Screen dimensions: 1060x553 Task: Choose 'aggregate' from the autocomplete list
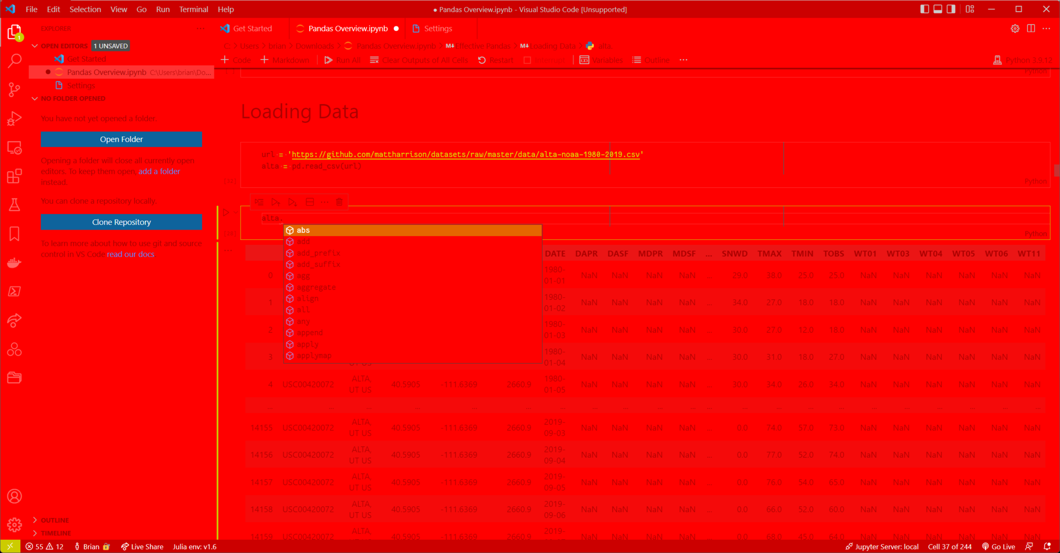click(413, 287)
